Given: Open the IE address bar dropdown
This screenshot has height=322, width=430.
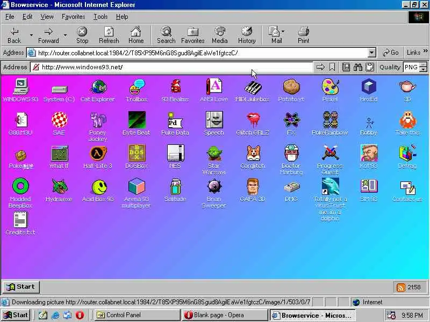Looking at the screenshot, I should (x=371, y=52).
